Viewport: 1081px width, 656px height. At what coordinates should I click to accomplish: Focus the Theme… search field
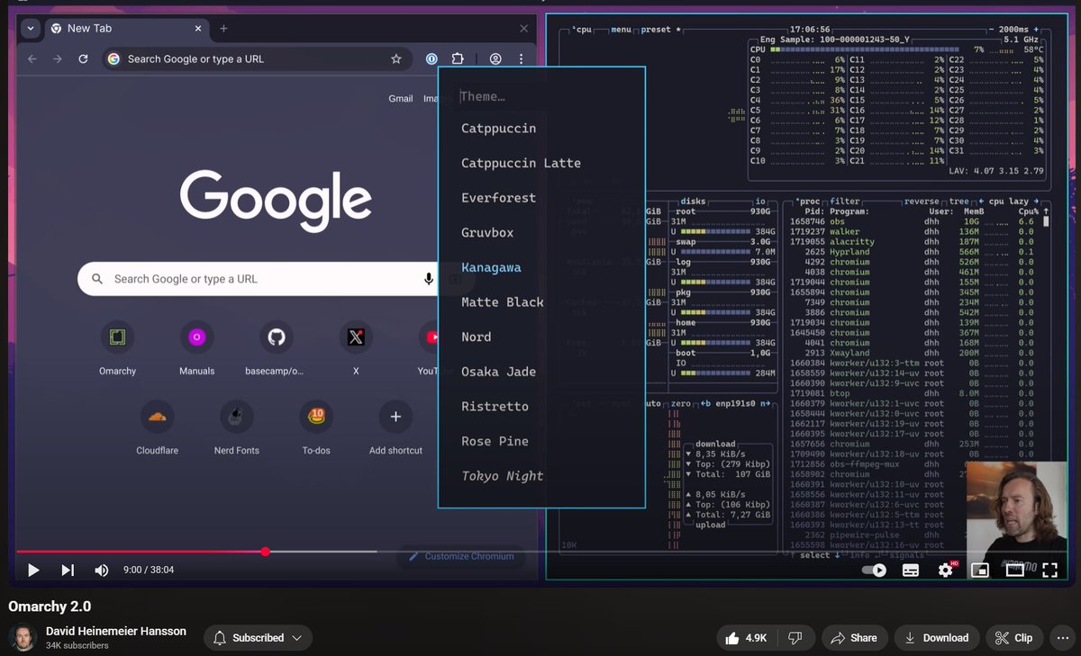(541, 96)
